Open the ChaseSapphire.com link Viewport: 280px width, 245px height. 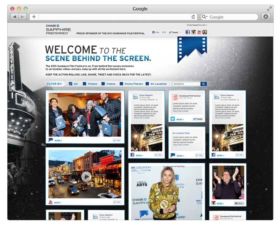197,25
